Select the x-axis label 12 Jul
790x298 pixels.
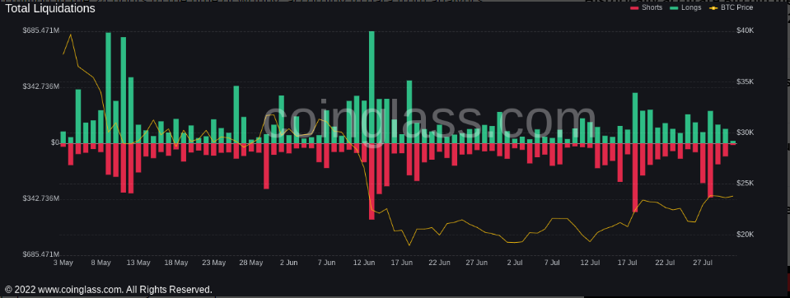coord(590,263)
